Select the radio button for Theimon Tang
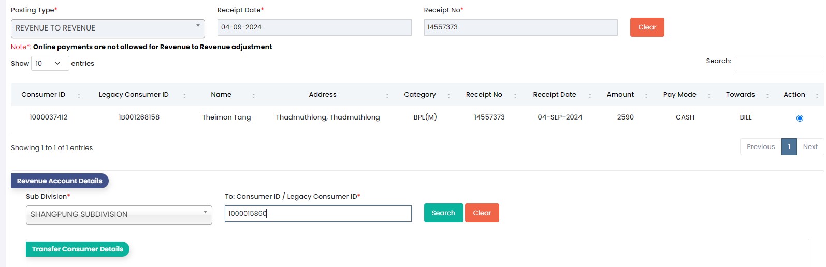 (x=800, y=118)
